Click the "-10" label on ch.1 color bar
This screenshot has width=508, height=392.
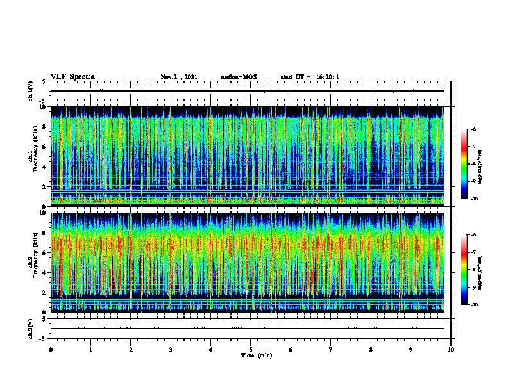(x=475, y=199)
